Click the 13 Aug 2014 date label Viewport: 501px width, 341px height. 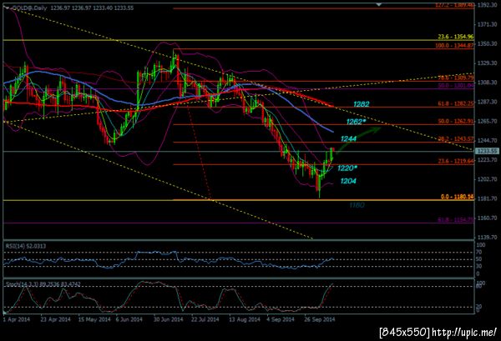pyautogui.click(x=245, y=319)
